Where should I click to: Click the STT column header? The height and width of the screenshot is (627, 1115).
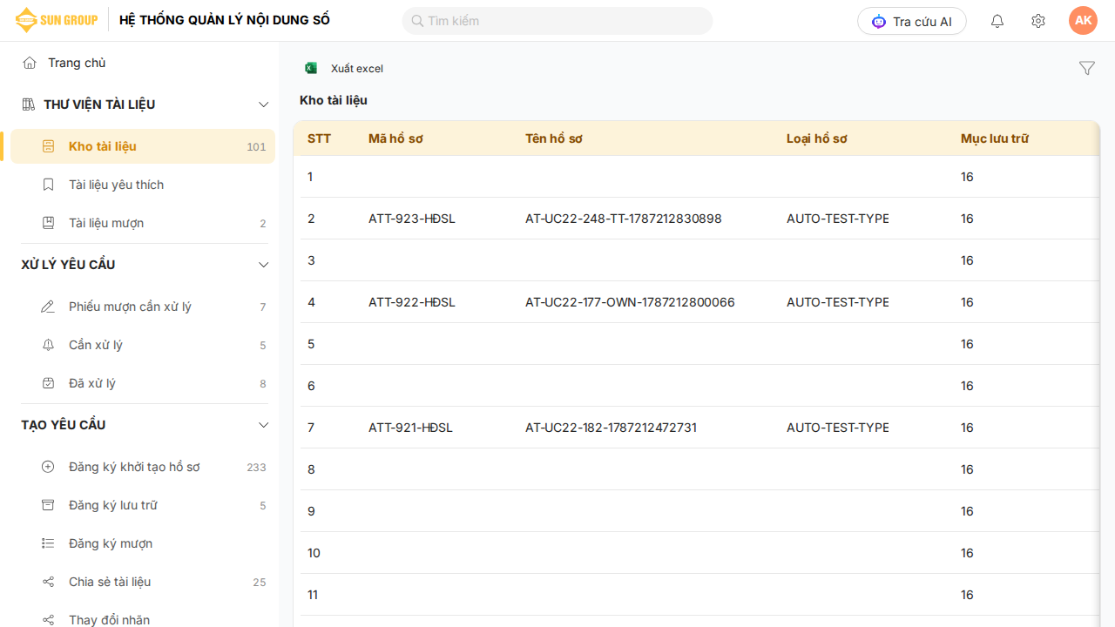pos(320,138)
